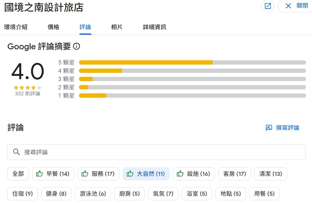Toggle the 服務 (17) filter chip
Viewport: 312px width, 203px height.
point(99,174)
